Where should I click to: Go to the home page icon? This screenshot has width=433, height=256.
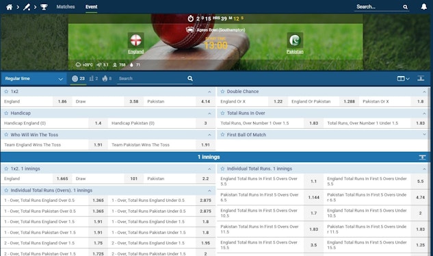(9, 7)
